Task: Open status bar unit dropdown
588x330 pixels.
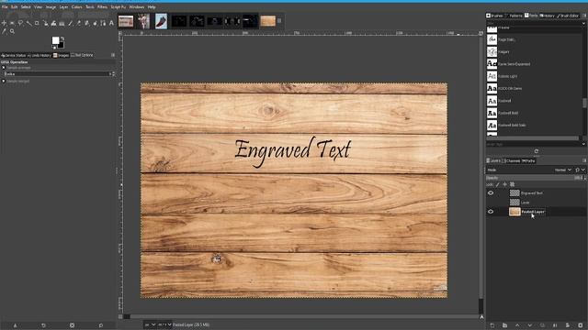Action: click(151, 324)
